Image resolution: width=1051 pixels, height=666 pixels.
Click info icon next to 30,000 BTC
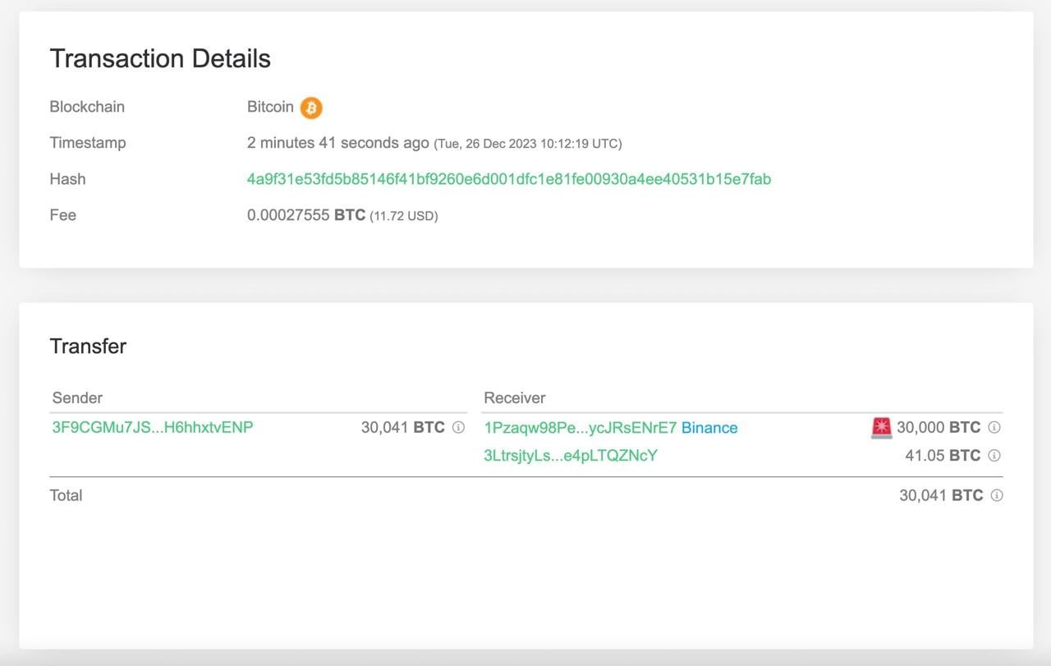(x=994, y=428)
